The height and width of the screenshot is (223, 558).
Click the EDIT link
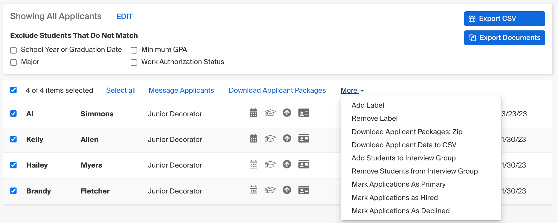124,16
